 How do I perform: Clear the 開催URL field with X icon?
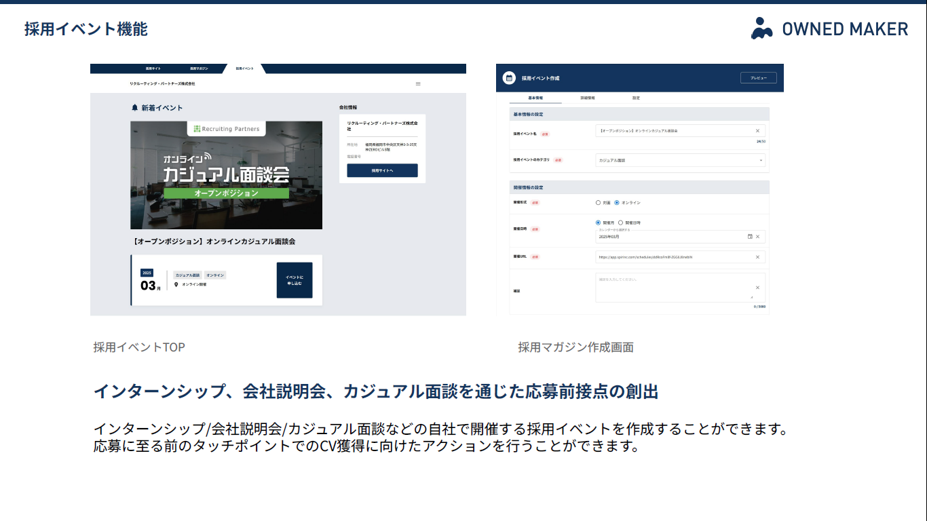757,257
